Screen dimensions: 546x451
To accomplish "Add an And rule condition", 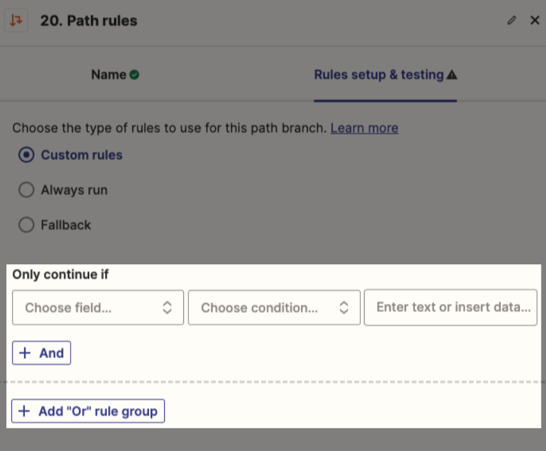I will [41, 353].
